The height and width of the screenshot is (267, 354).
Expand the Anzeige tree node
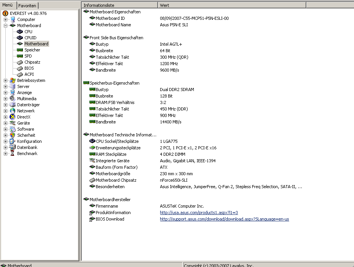click(x=6, y=93)
